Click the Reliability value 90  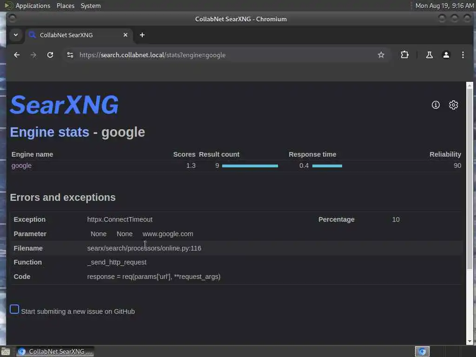coord(457,165)
